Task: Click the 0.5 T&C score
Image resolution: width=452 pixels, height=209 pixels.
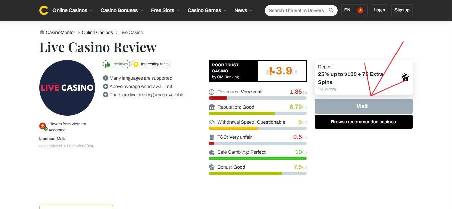Action: [x=298, y=137]
